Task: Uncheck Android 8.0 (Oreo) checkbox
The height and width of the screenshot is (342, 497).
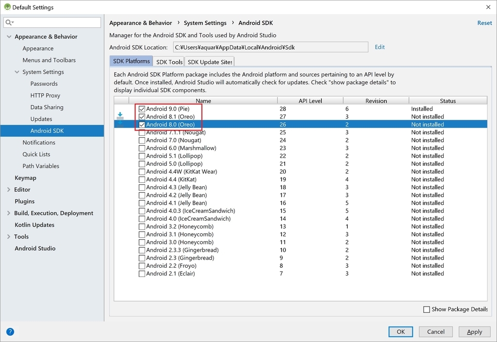Action: 142,125
